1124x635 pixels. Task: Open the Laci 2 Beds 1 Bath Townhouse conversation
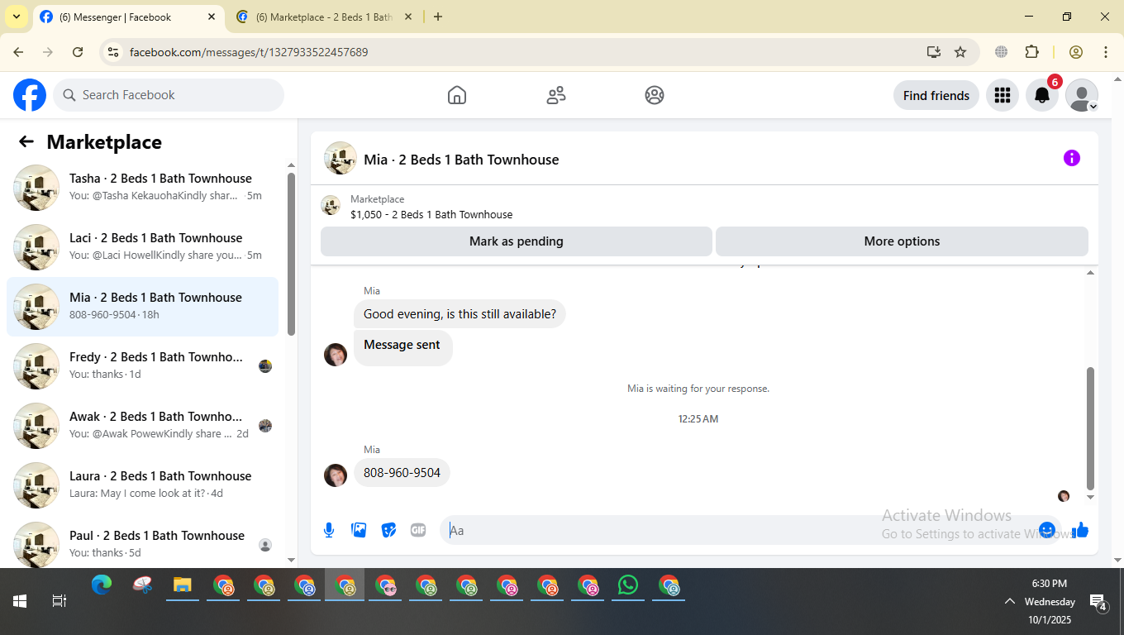pyautogui.click(x=142, y=247)
